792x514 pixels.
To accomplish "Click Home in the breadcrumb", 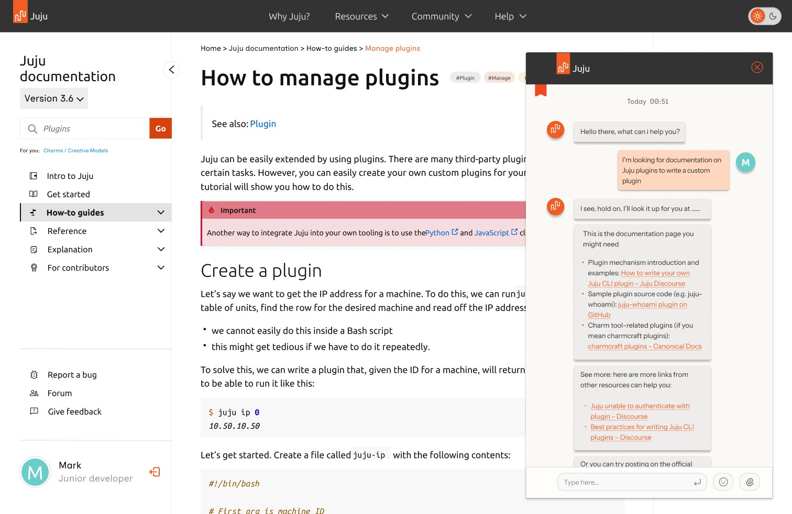I will coord(211,48).
